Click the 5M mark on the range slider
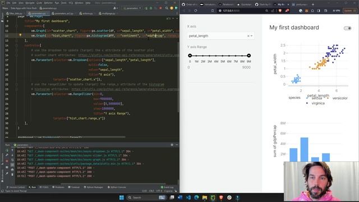 [x=223, y=61]
